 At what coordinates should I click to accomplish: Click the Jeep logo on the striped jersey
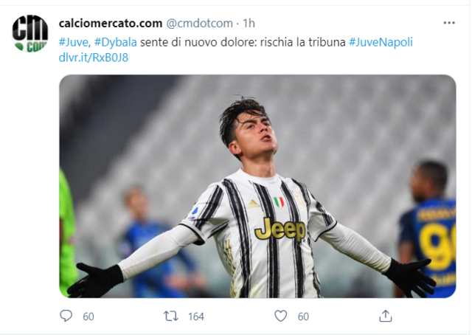[280, 229]
